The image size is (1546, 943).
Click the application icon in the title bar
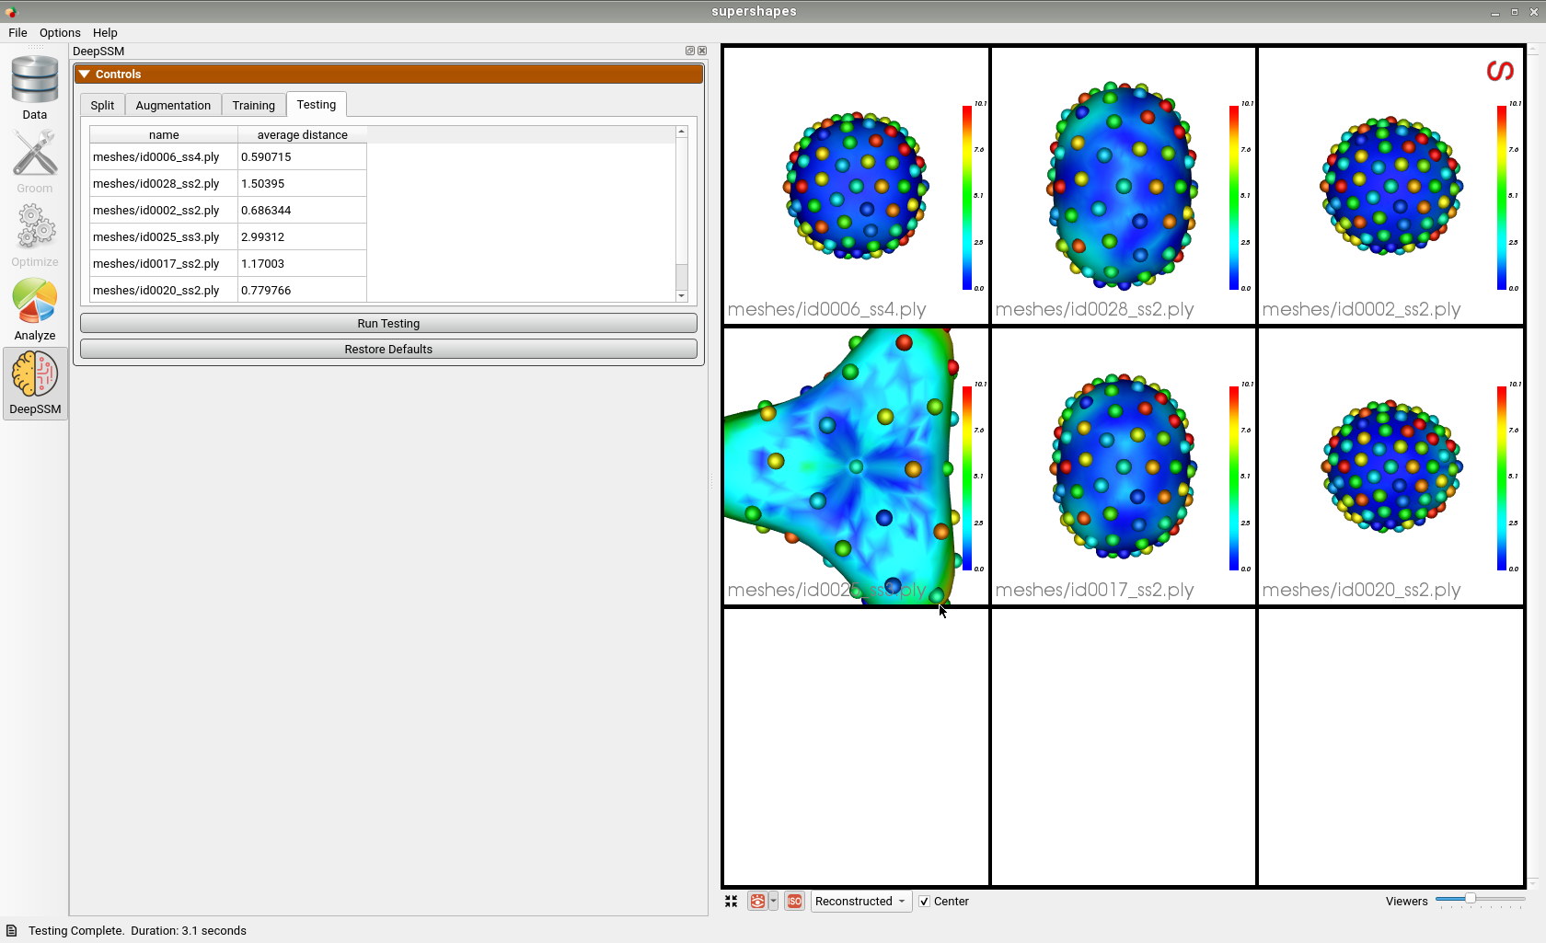coord(11,12)
